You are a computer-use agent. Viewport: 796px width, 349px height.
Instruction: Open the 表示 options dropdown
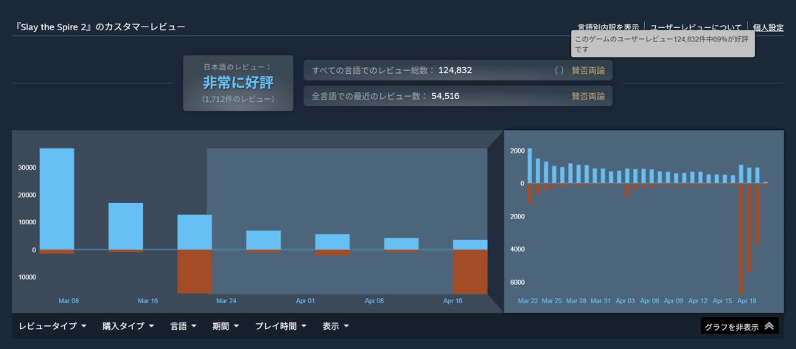tap(335, 326)
